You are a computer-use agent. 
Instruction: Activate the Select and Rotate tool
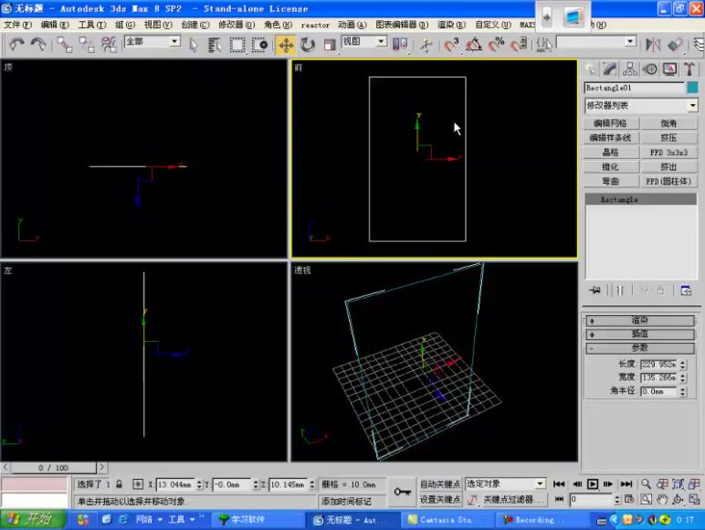coord(308,45)
